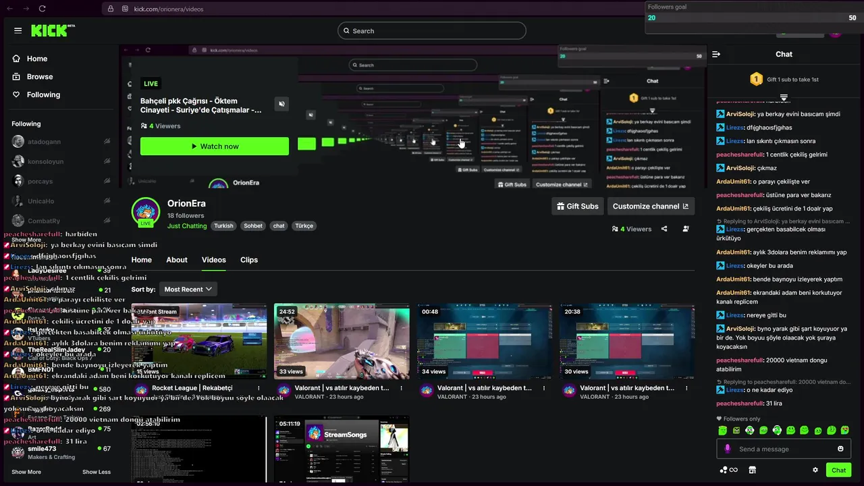Viewport: 864px width, 486px height.
Task: Open the emoji picker in chat
Action: coord(840,449)
